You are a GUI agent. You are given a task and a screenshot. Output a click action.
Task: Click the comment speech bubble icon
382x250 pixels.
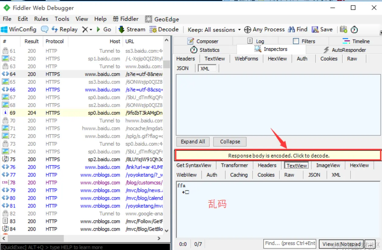click(x=44, y=29)
